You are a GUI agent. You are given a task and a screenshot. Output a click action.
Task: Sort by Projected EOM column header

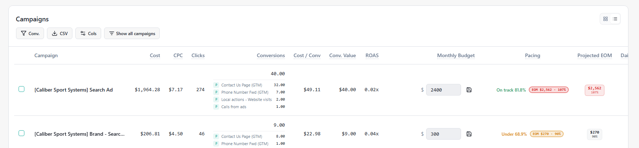(595, 55)
